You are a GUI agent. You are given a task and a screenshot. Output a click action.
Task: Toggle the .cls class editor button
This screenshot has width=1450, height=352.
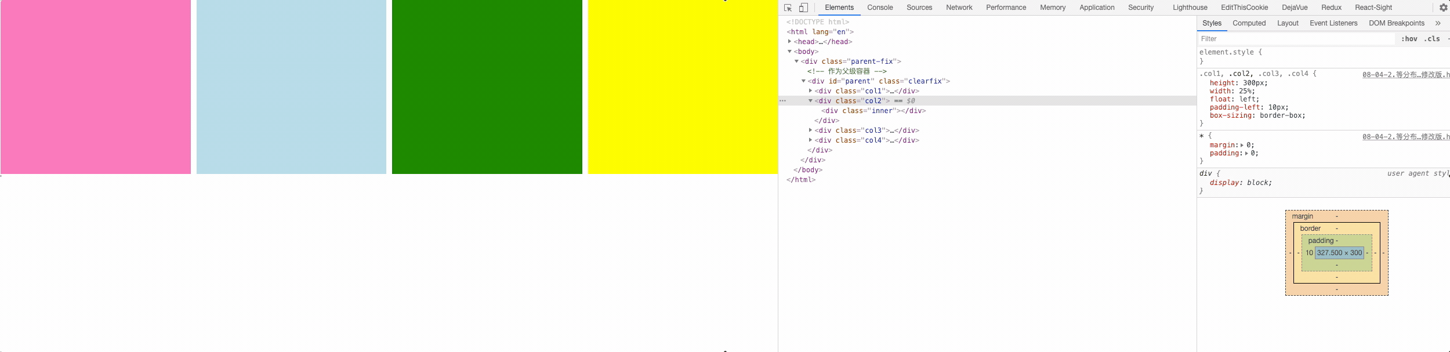[x=1433, y=39]
